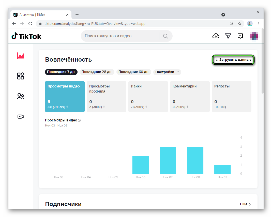This screenshot has height=217, width=272.
Task: Click the TikTok logo link
Action: pos(26,36)
